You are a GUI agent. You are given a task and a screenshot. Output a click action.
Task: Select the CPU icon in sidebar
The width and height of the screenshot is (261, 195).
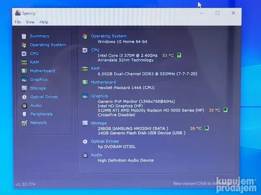click(24, 54)
